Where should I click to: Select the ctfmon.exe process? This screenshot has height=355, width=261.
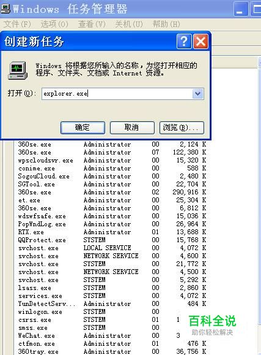tap(37, 344)
